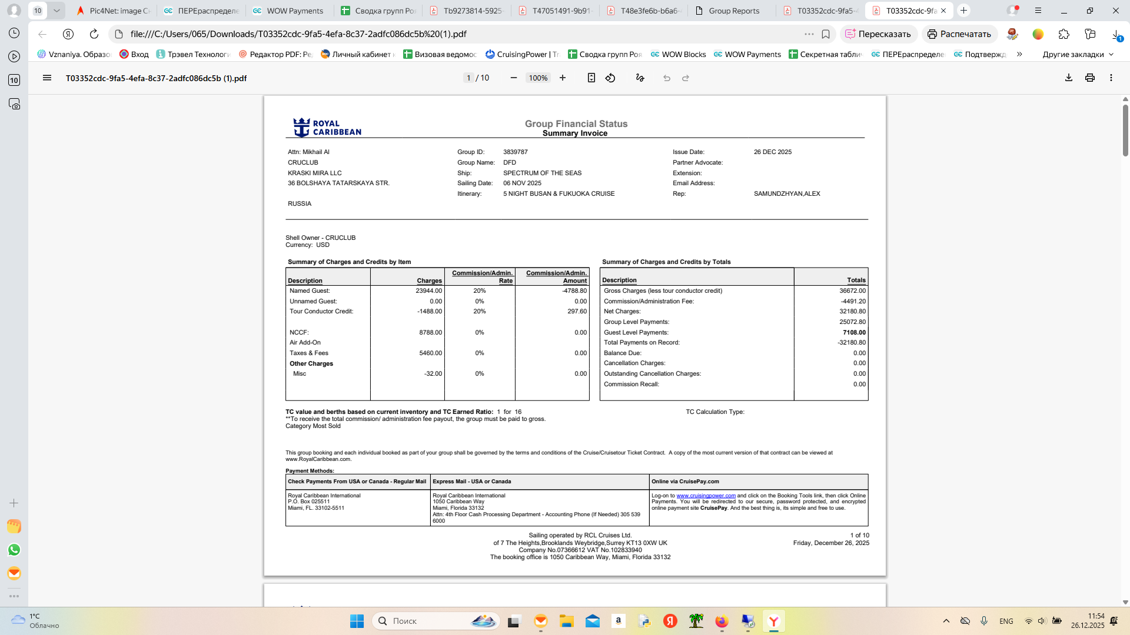Click the page number input field
This screenshot has height=635, width=1130.
(x=468, y=78)
